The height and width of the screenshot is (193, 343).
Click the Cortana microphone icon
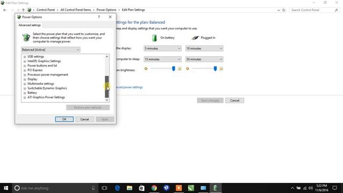pyautogui.click(x=93, y=188)
